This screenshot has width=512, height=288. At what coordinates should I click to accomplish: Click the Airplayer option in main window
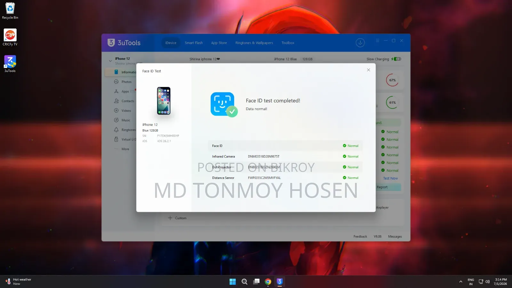(x=382, y=207)
